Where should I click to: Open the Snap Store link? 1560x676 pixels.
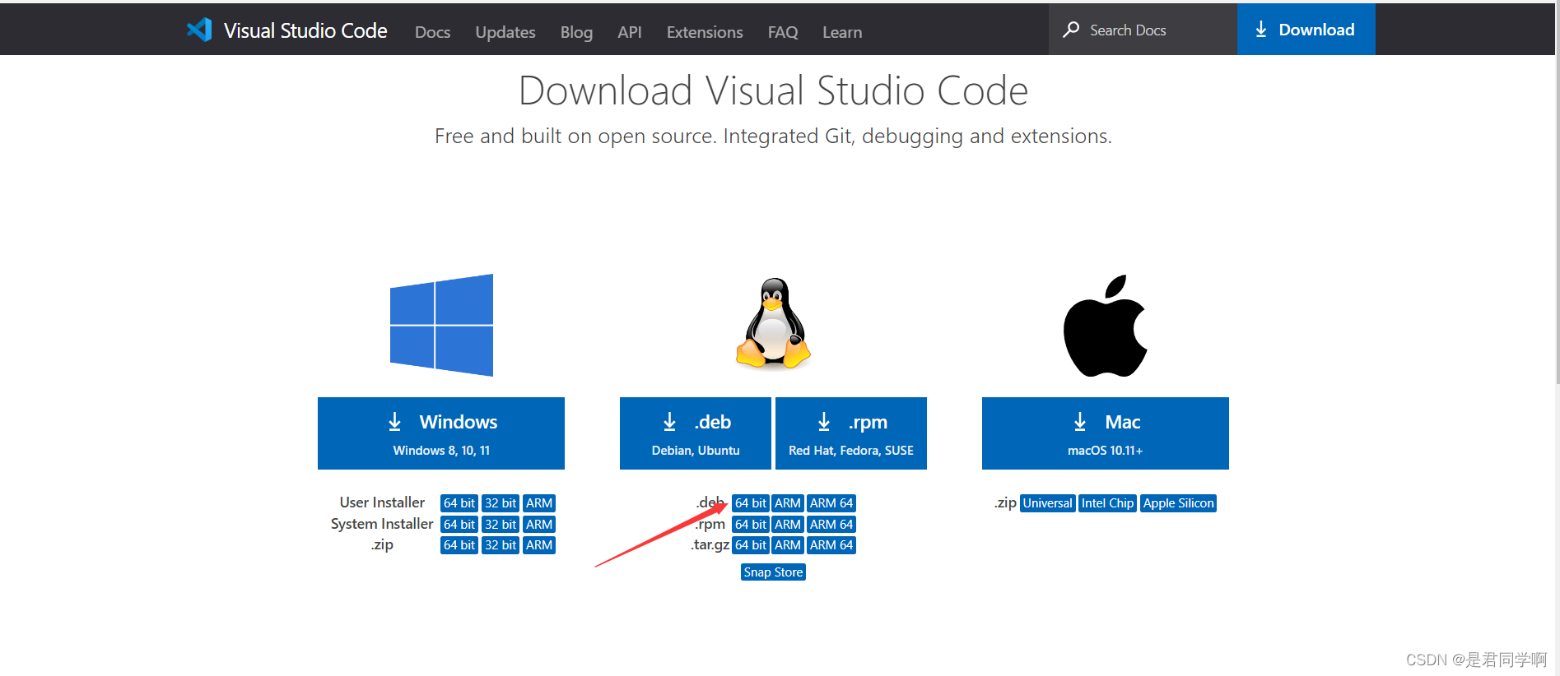tap(773, 572)
